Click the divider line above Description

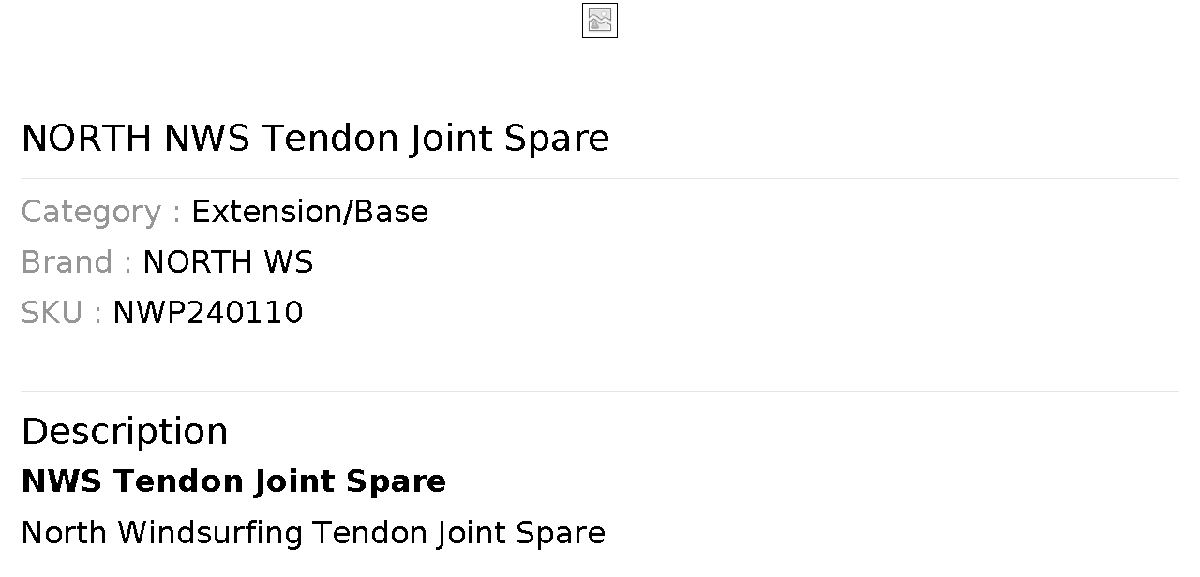600,391
